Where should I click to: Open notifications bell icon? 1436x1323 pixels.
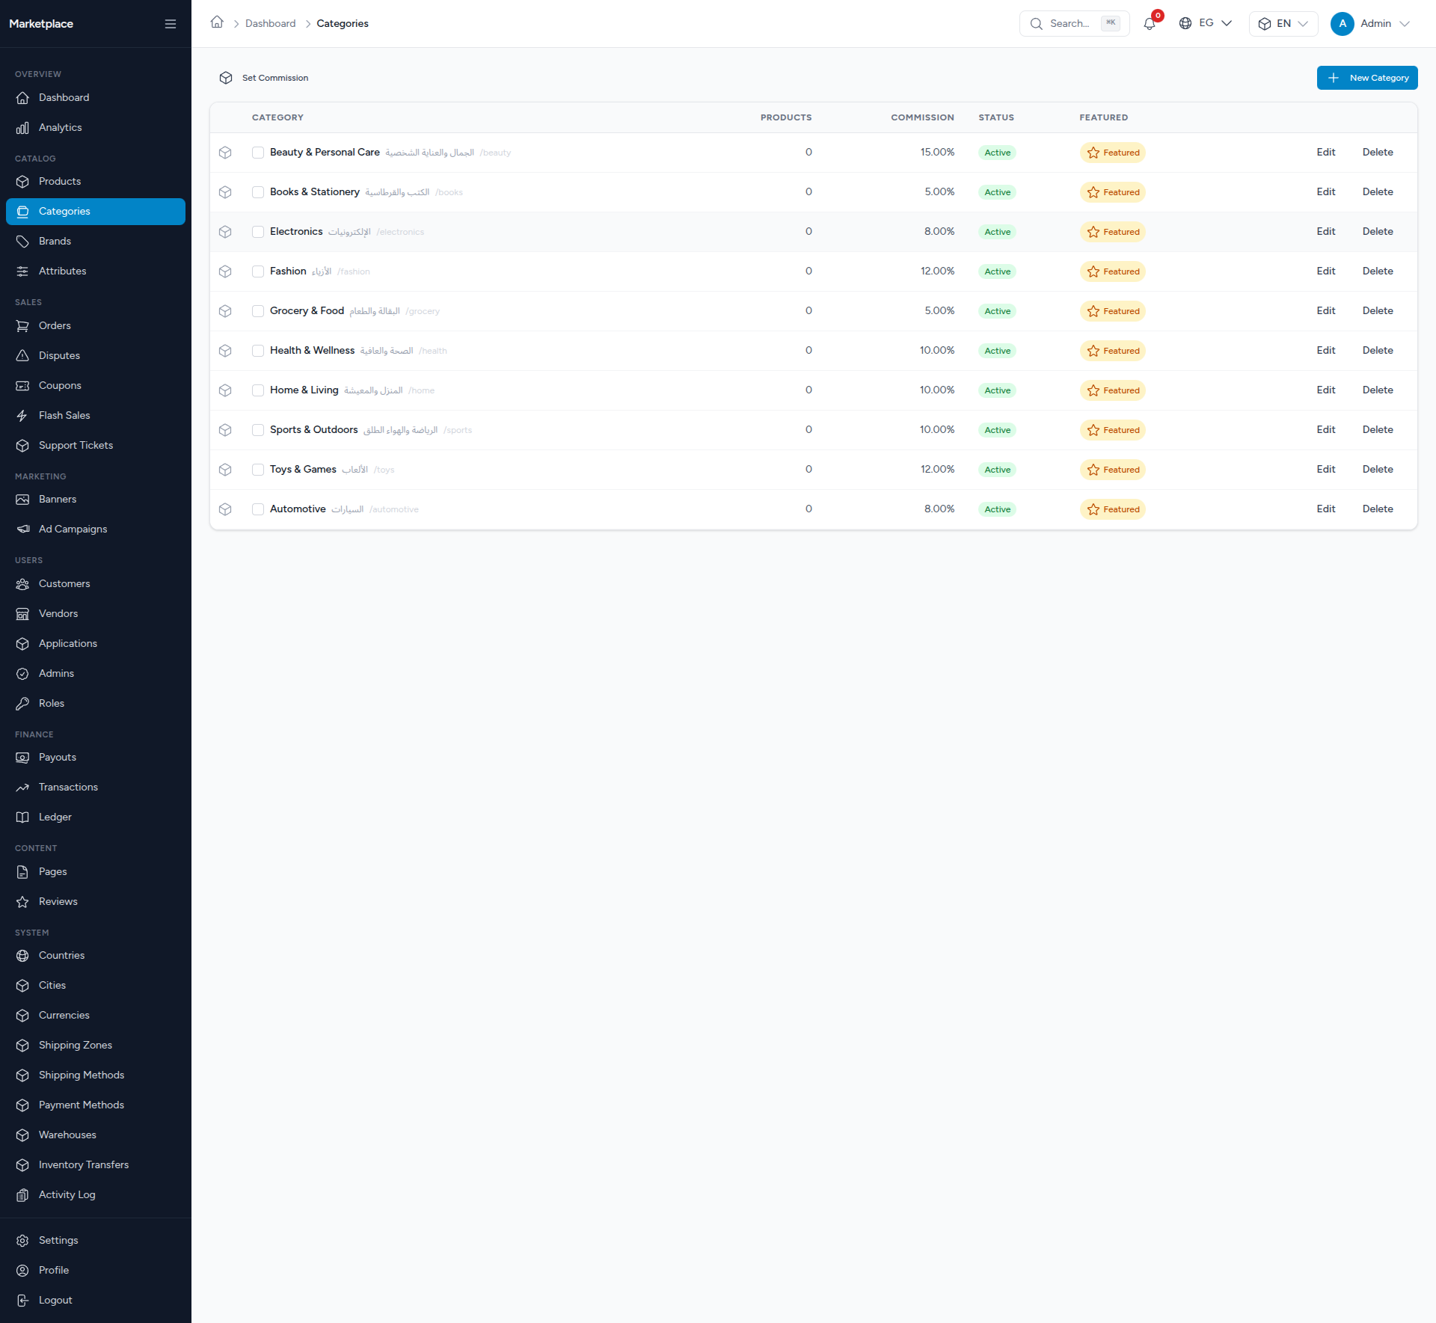tap(1150, 24)
